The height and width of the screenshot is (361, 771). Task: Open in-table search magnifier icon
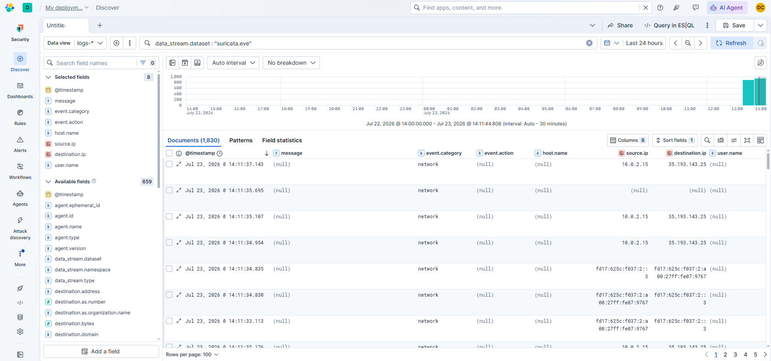[x=707, y=140]
